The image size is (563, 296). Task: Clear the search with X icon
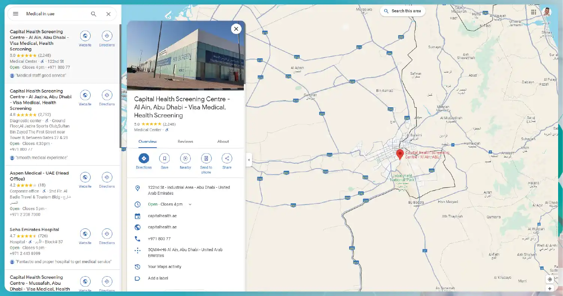(x=108, y=14)
